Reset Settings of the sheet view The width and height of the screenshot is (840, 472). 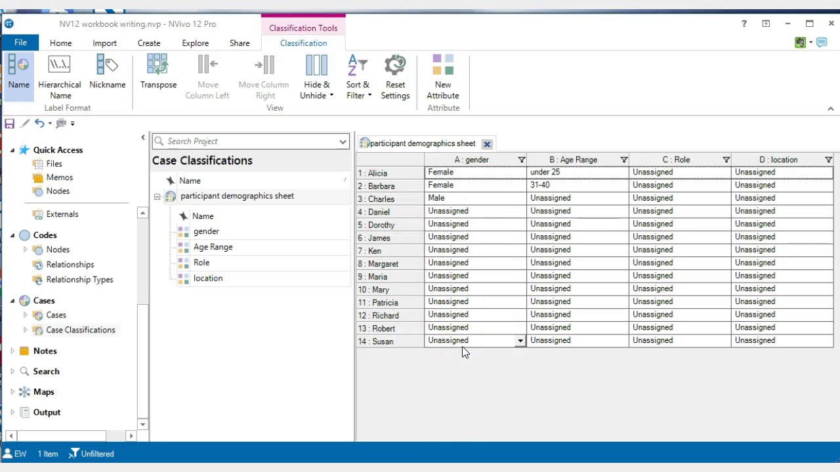tap(395, 77)
